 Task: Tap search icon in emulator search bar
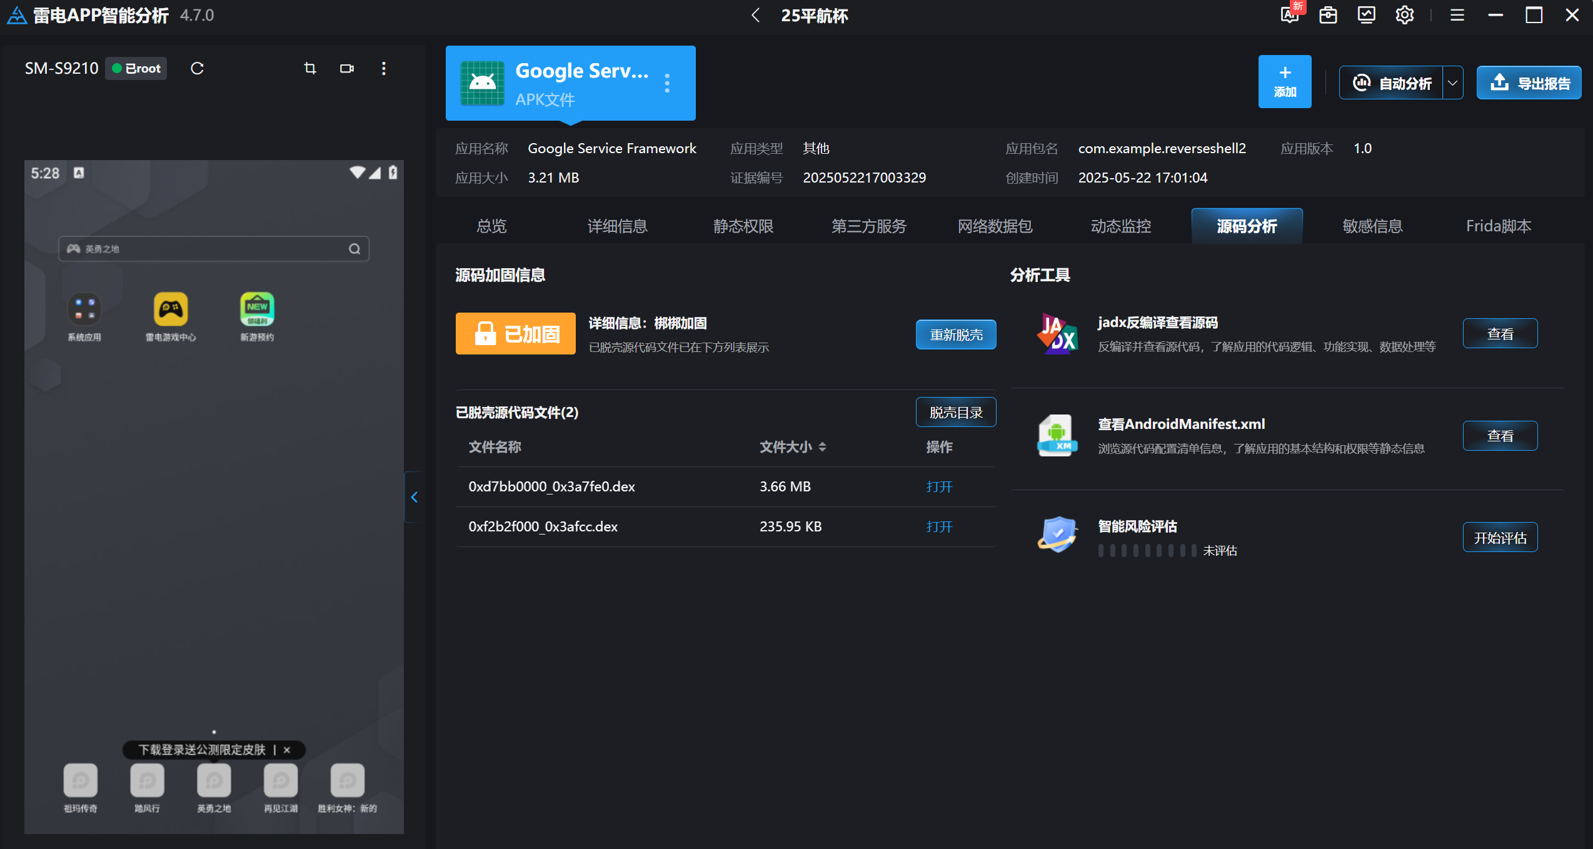(354, 249)
